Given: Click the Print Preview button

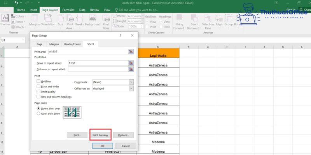Looking at the screenshot, I should (100, 135).
